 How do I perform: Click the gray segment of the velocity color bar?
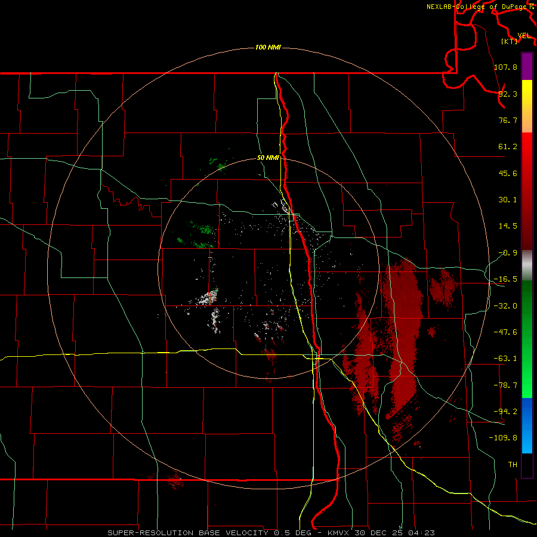(527, 266)
